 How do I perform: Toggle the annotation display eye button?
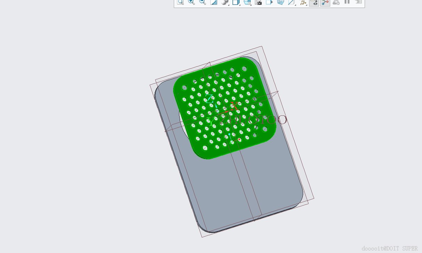coord(314,2)
